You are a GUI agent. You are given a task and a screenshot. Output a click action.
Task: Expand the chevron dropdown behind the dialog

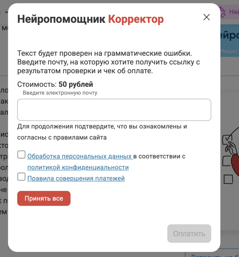(x=6, y=12)
